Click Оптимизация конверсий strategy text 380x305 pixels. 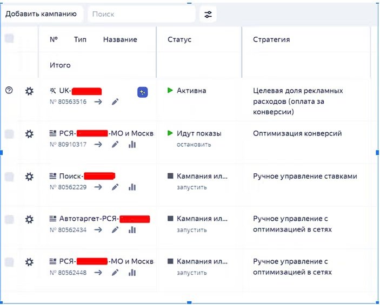coord(297,134)
